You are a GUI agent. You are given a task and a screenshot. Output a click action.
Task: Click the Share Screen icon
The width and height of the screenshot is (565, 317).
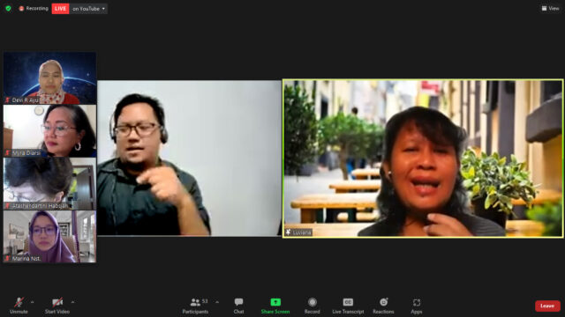(275, 302)
